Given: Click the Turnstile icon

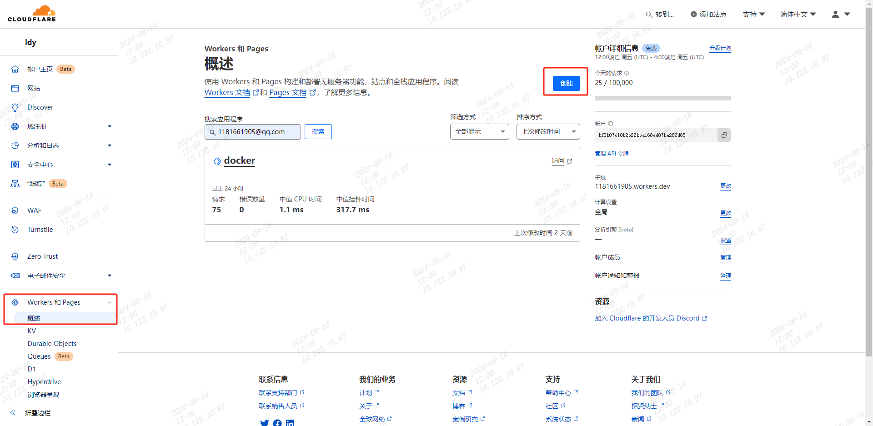Looking at the screenshot, I should [15, 230].
